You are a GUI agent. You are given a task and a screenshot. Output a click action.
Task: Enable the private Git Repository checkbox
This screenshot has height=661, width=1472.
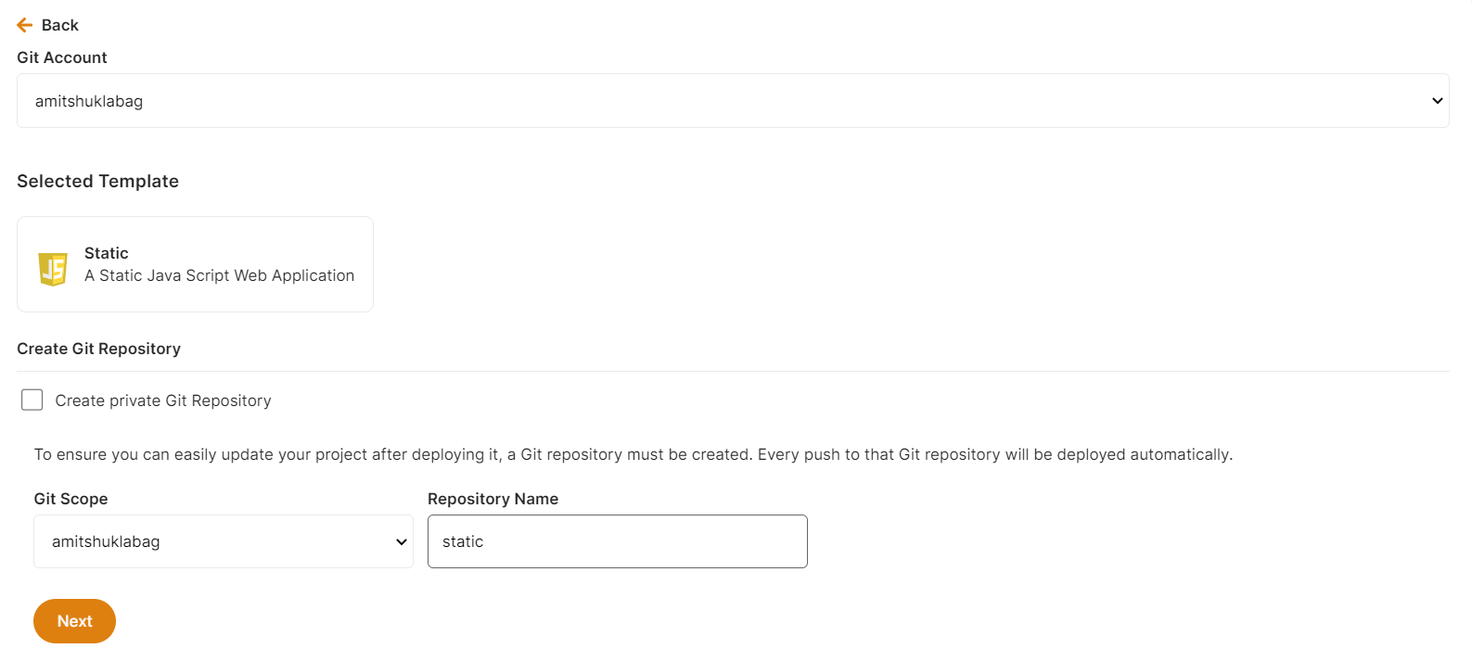point(32,400)
